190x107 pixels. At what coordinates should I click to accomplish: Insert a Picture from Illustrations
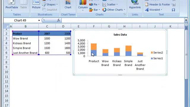coord(36,4)
